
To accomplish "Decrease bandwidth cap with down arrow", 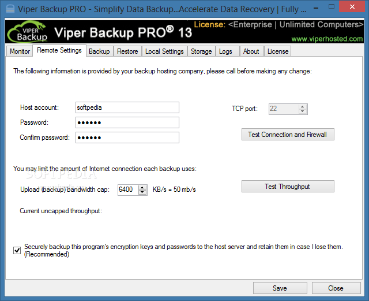I will (x=142, y=192).
